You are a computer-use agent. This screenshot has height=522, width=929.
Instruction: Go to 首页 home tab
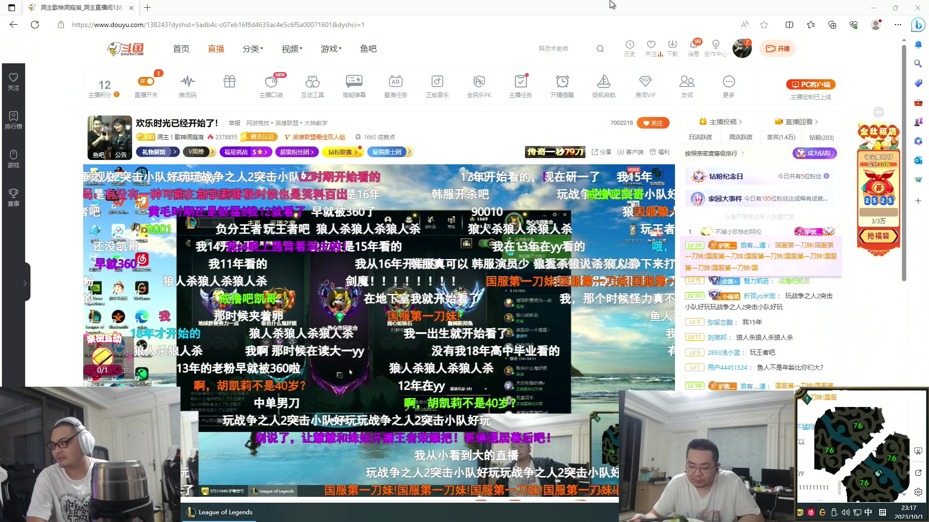[x=181, y=49]
